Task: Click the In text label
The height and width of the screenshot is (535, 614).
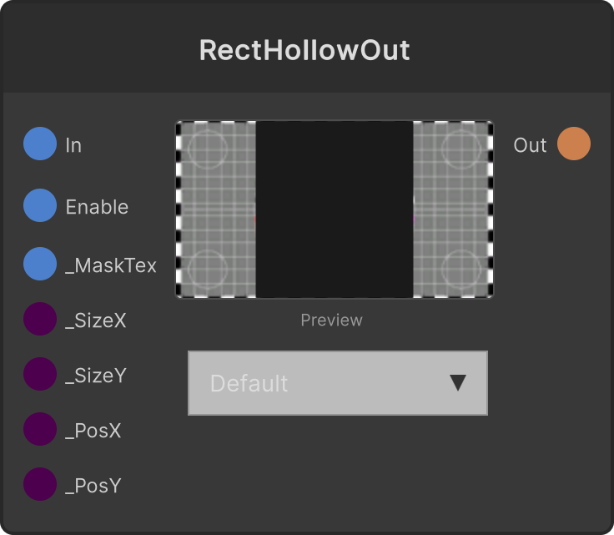Action: [x=73, y=145]
